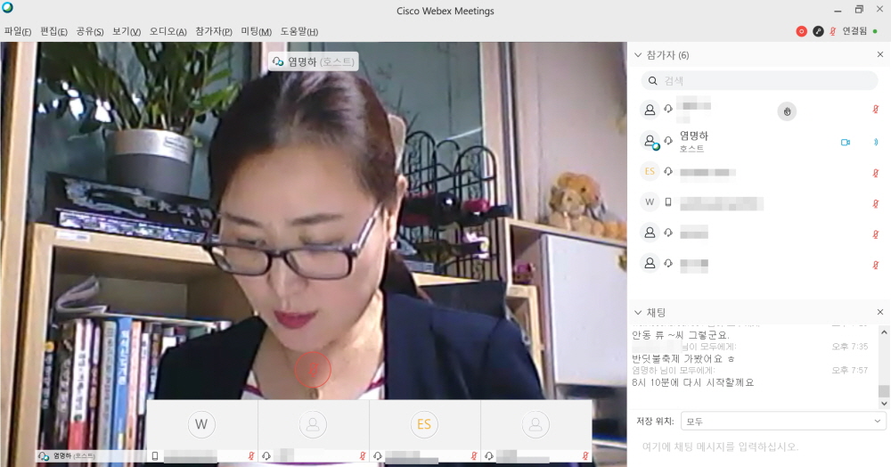This screenshot has height=467, width=891.
Task: Click the chat panel scrollbar down arrow
Action: (x=883, y=403)
